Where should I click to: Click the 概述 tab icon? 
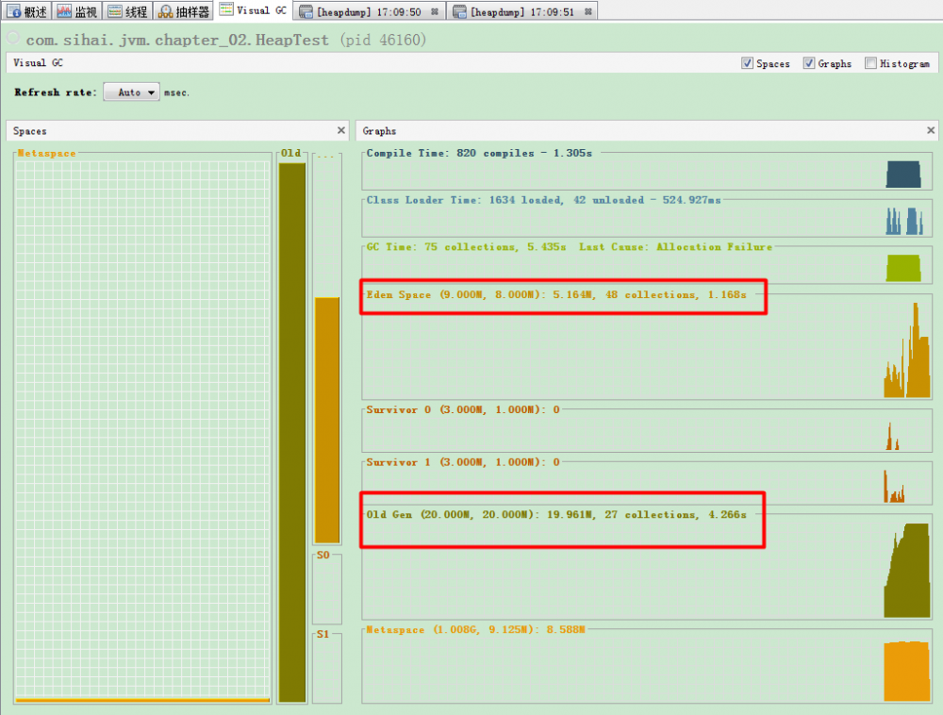pos(14,10)
